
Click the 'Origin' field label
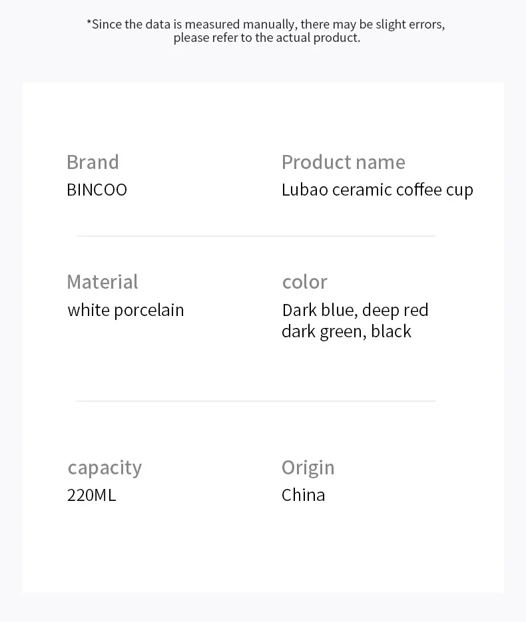(308, 468)
